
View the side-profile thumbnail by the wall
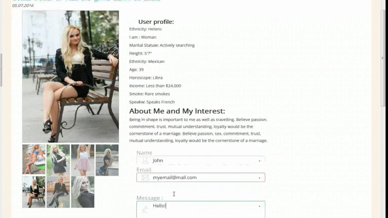click(107, 160)
